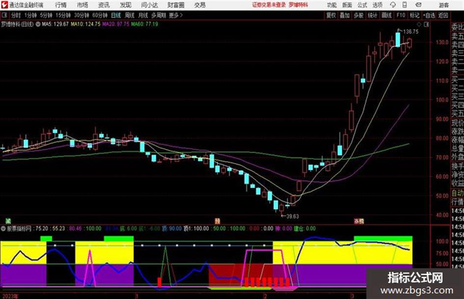The width and height of the screenshot is (464, 299).
Task: Click the 画线 drawing tools button
Action: tap(386, 15)
